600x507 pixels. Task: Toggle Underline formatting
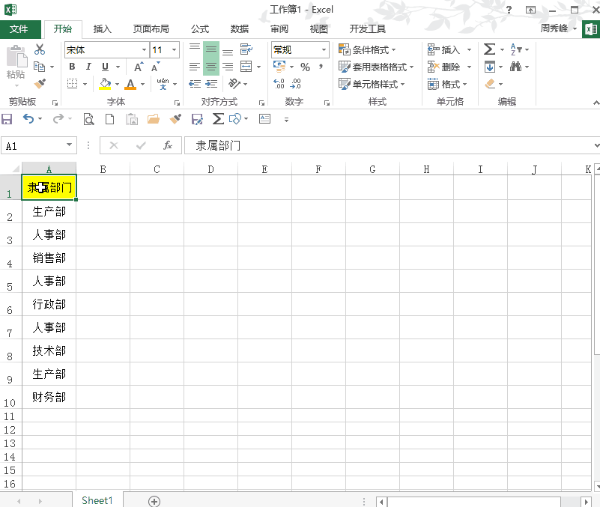(x=105, y=67)
